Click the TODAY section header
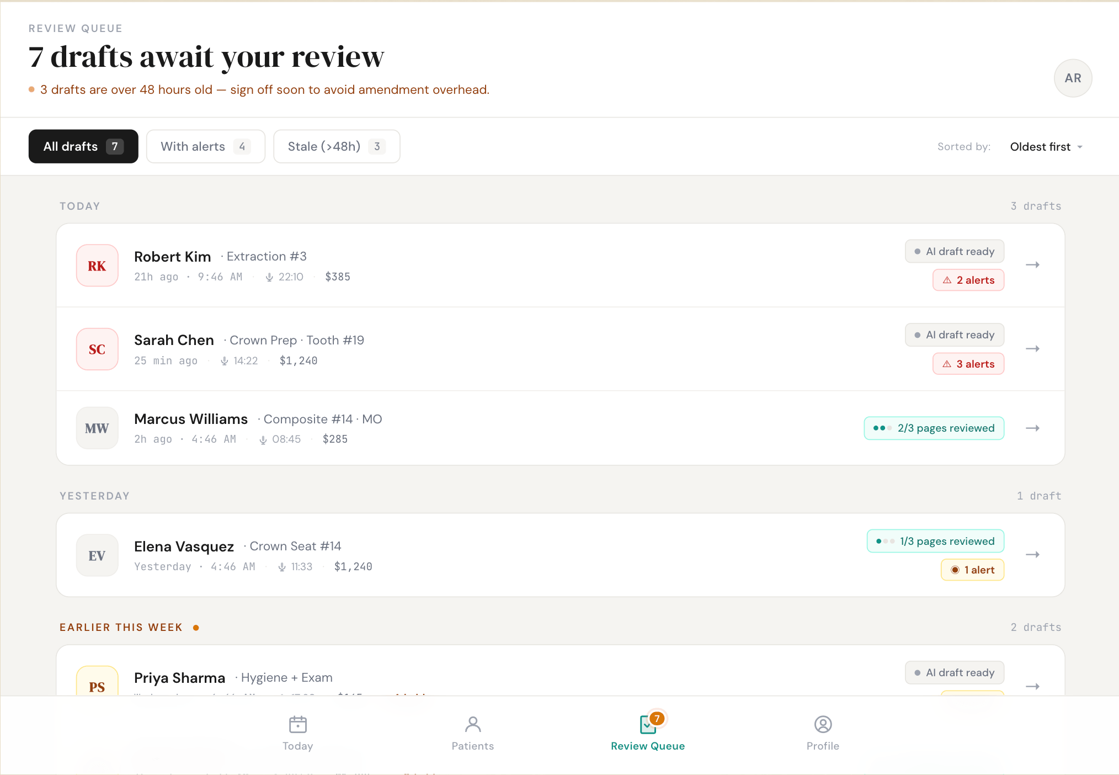The width and height of the screenshot is (1119, 775). (79, 206)
